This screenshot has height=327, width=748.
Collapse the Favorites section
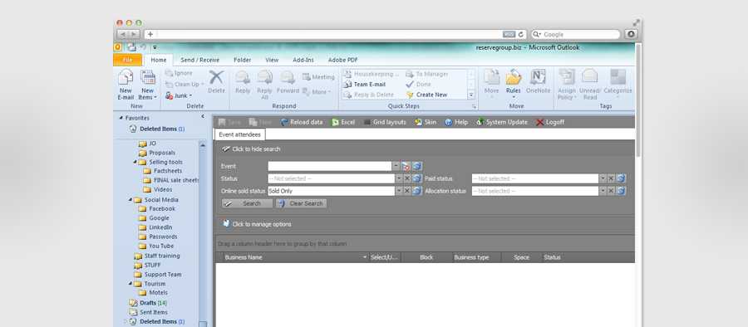pyautogui.click(x=121, y=118)
